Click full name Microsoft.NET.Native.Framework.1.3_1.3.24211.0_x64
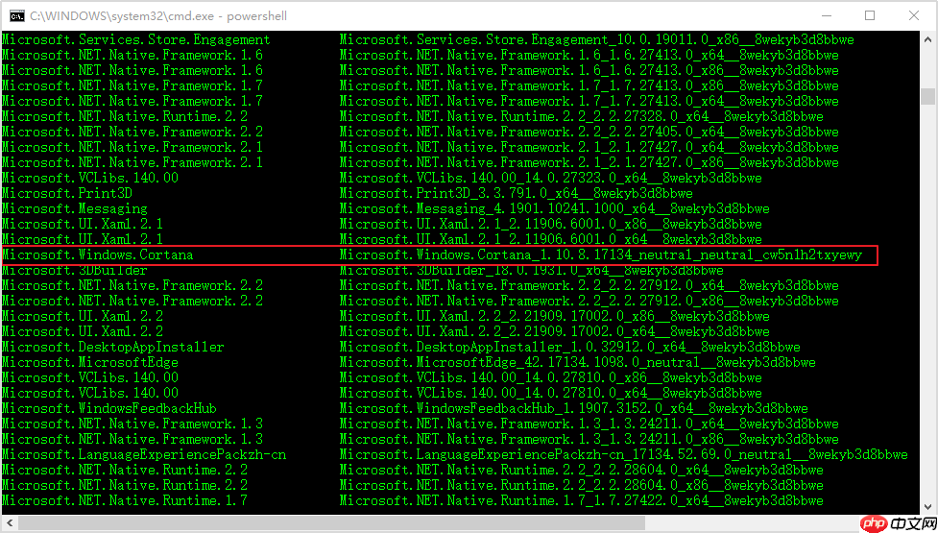This screenshot has width=938, height=533. pyautogui.click(x=589, y=424)
